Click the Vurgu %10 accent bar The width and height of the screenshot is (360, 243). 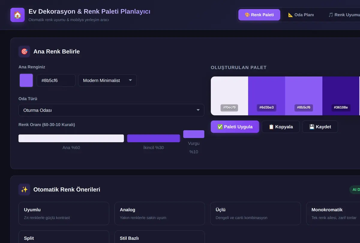[194, 134]
